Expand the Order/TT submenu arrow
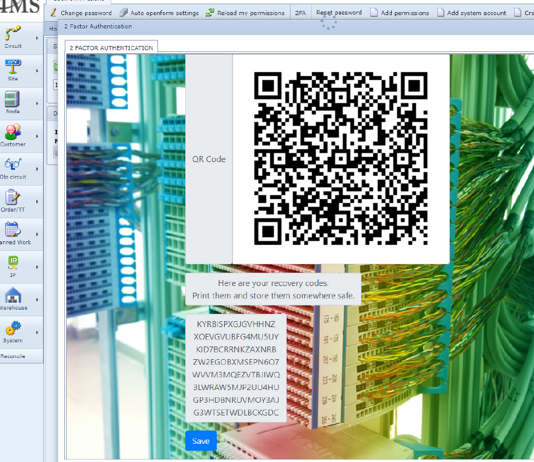 point(37,201)
